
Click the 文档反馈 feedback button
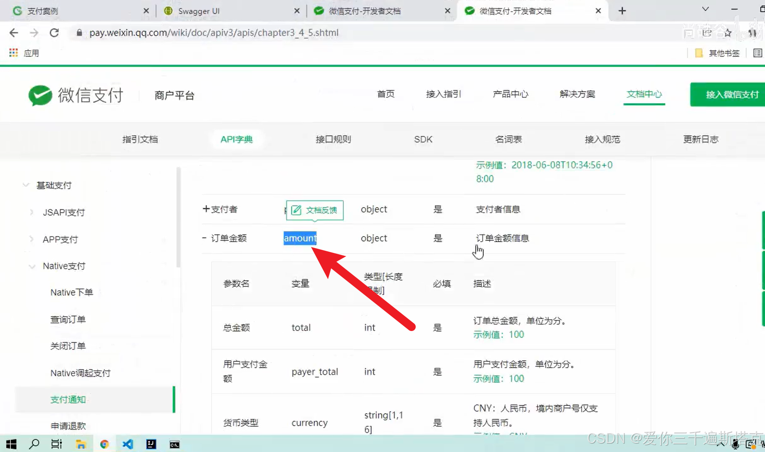click(315, 210)
